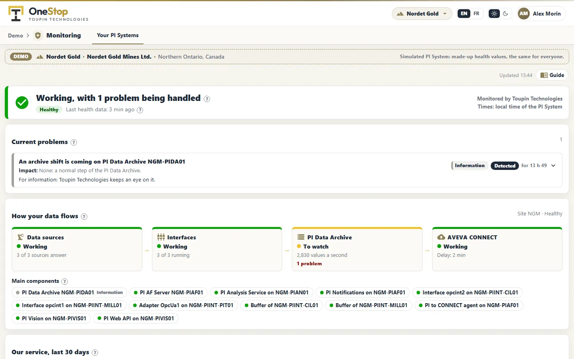
Task: Open Buffer of NGM-PIINT-MILL01 chip
Action: click(369, 306)
